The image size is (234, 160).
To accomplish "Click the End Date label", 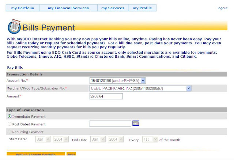I will click(79, 140).
